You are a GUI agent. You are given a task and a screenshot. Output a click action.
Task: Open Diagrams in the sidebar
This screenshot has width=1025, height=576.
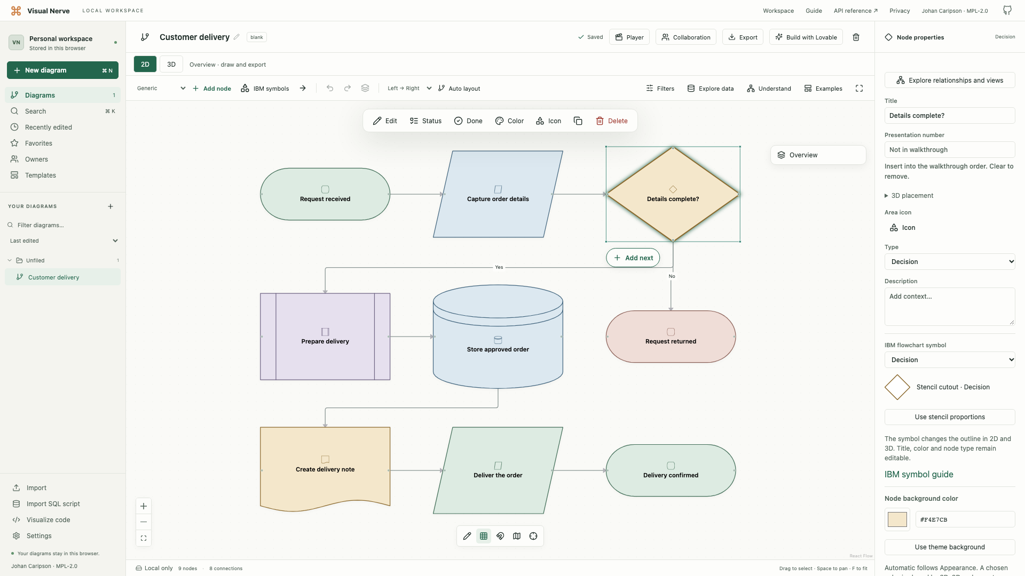tap(63, 95)
